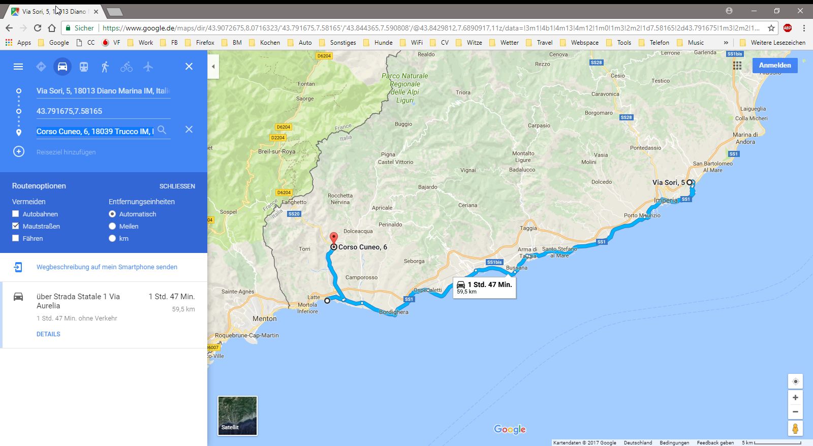The image size is (813, 446).
Task: Zoom out on the map
Action: tap(795, 412)
